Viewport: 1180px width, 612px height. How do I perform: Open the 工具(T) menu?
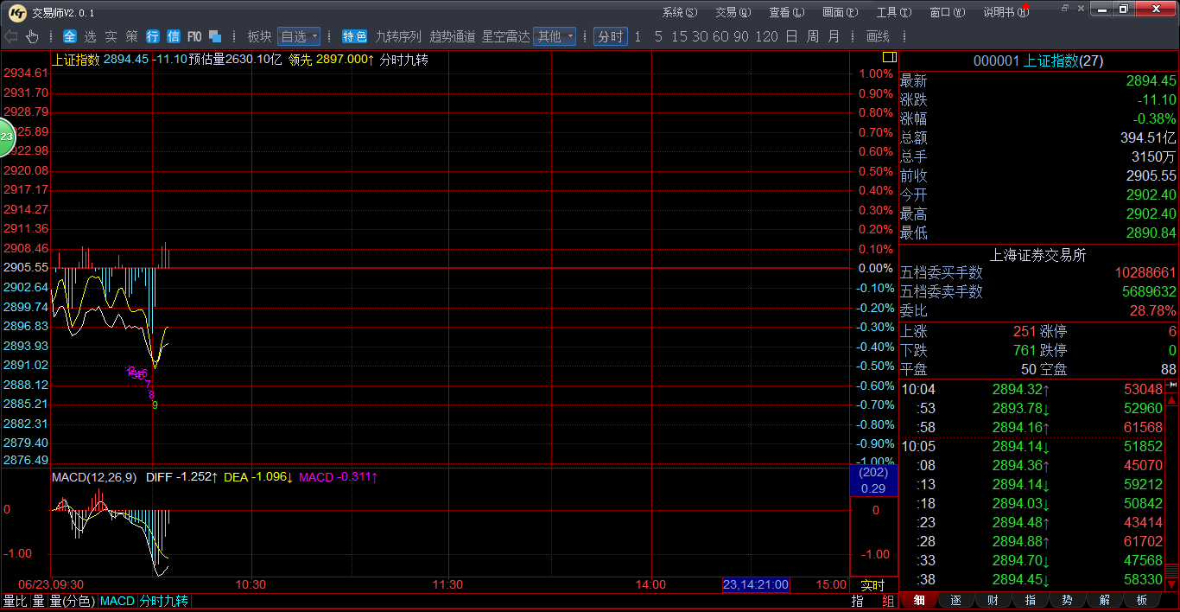tap(892, 12)
